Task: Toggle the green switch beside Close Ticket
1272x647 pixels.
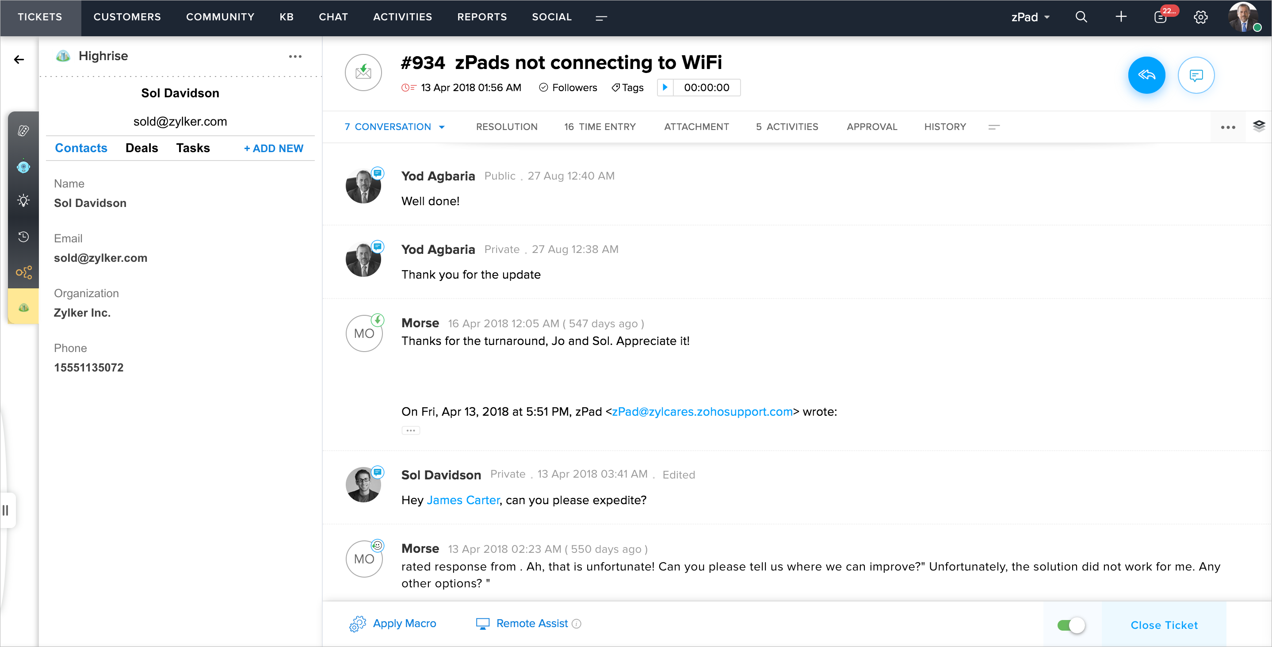Action: 1070,625
